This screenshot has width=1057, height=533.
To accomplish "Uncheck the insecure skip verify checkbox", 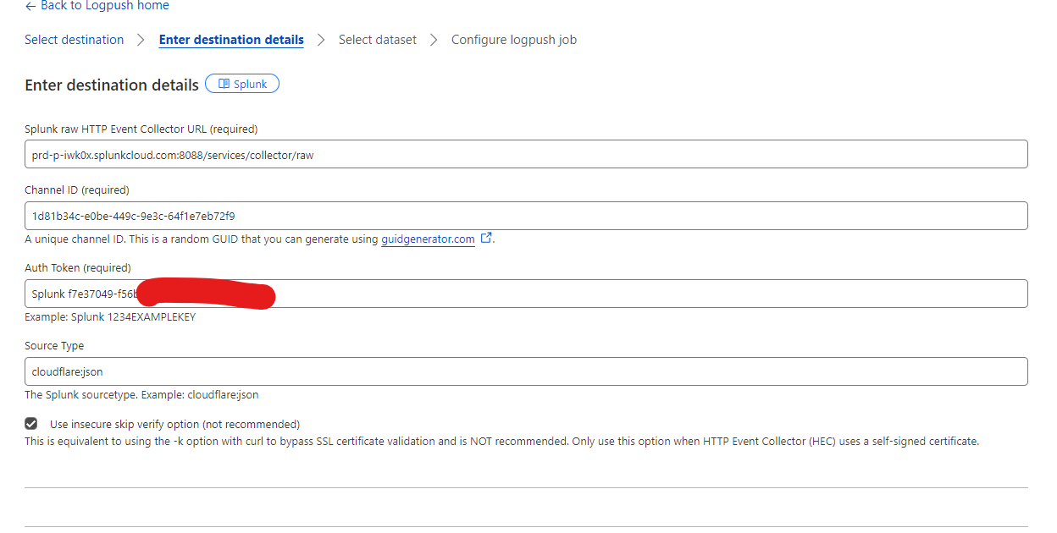I will [31, 424].
